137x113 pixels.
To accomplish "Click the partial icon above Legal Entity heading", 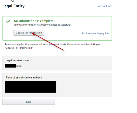I will point(13,1).
